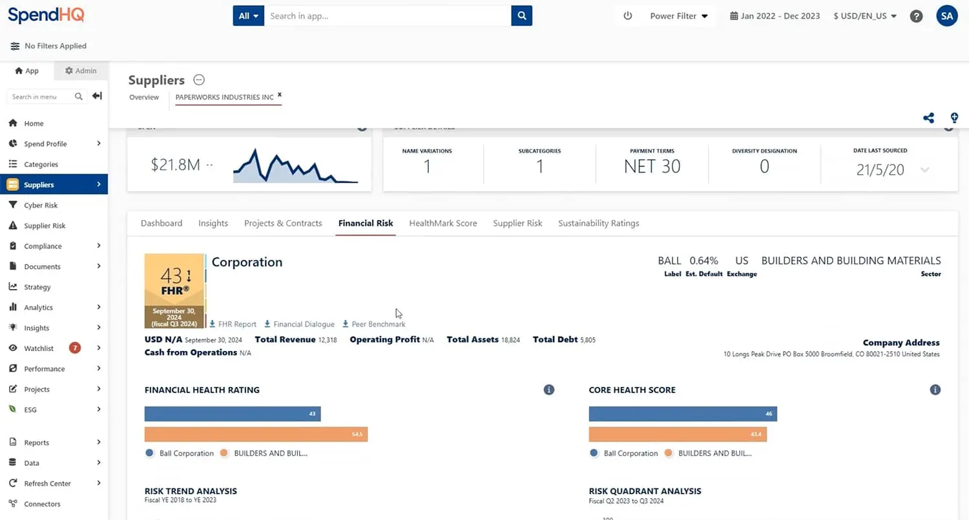Click the Spend sparkline chart
This screenshot has width=969, height=520.
click(x=296, y=166)
